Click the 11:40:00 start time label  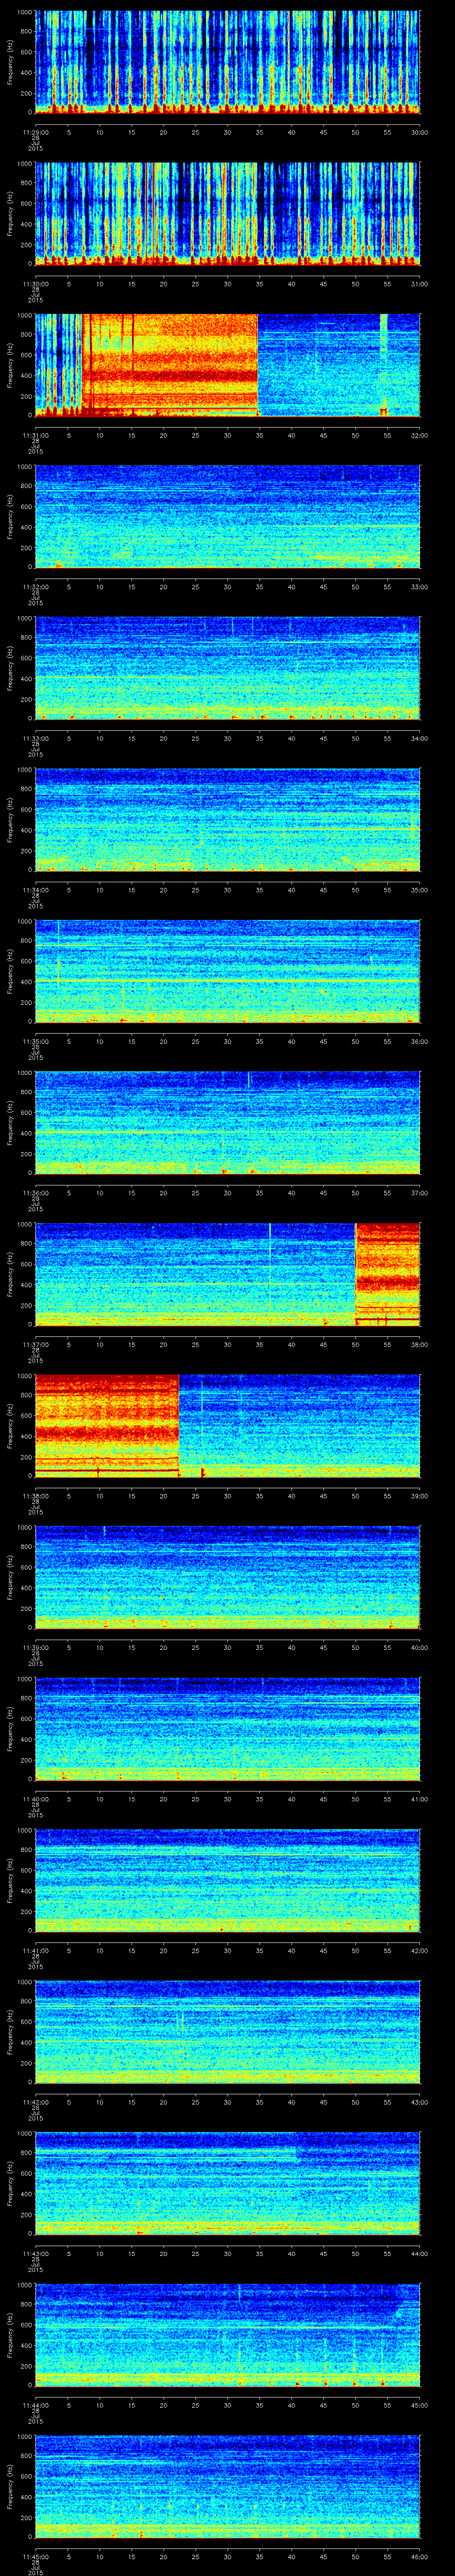35,1798
